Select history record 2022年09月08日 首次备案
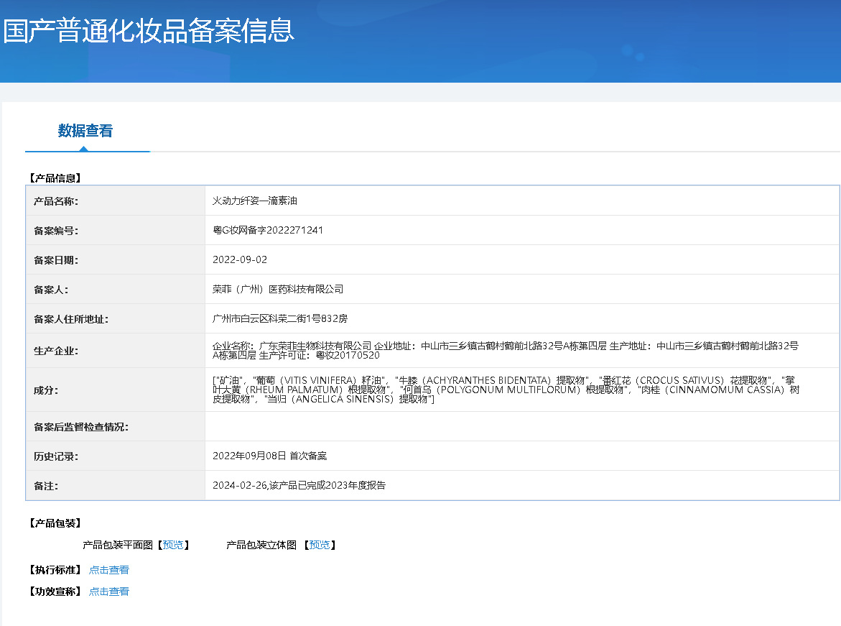 click(270, 456)
